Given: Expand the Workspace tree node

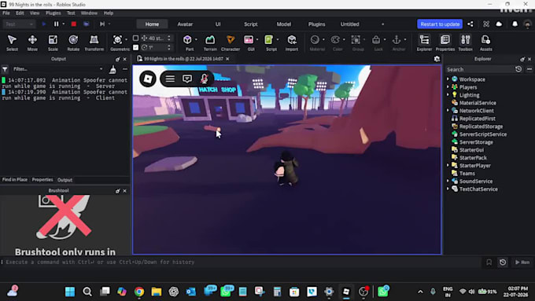Looking at the screenshot, I should coord(448,79).
